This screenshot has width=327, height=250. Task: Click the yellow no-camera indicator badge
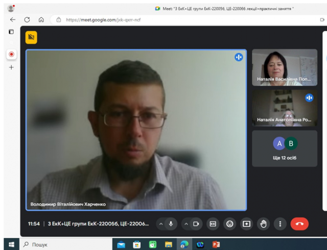point(31,38)
